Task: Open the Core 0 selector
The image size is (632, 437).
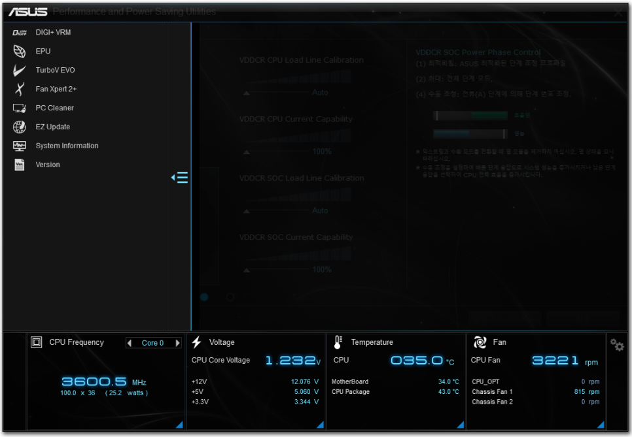Action: [x=152, y=343]
